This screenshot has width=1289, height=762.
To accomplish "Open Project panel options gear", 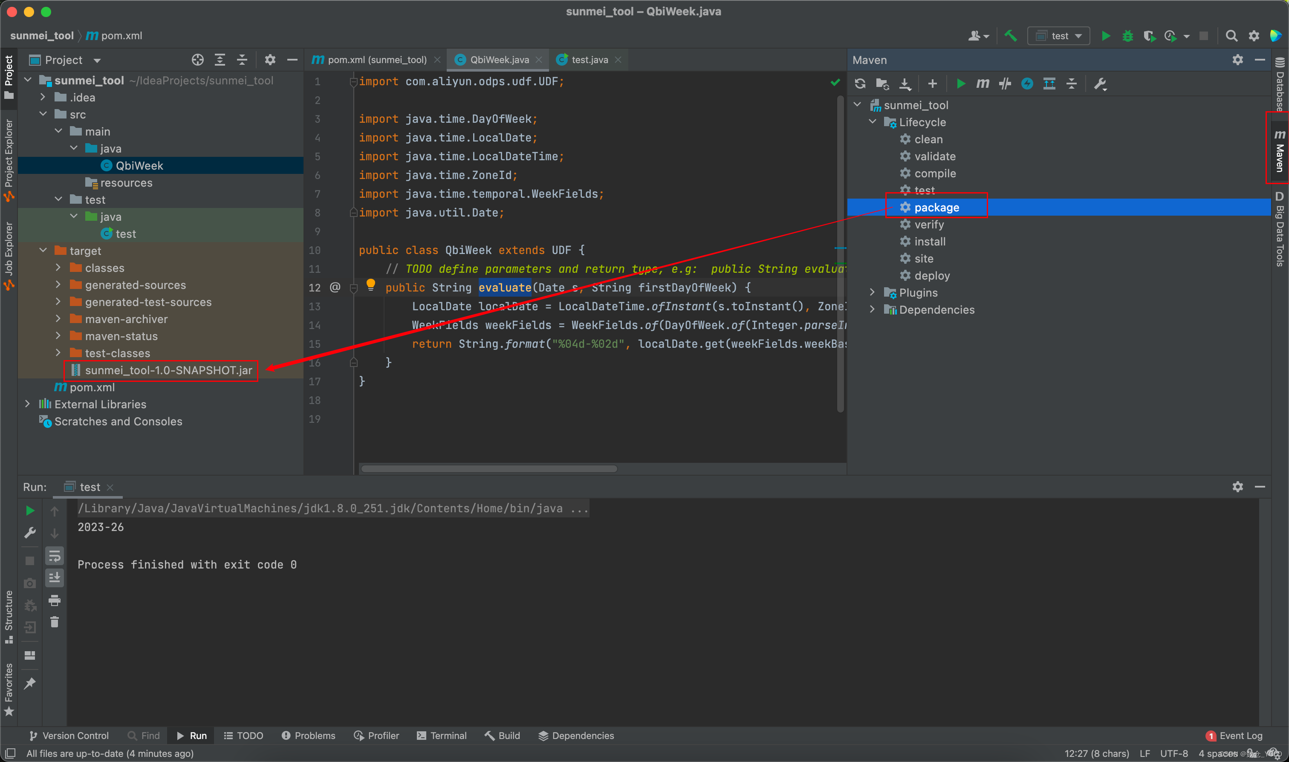I will pos(270,60).
